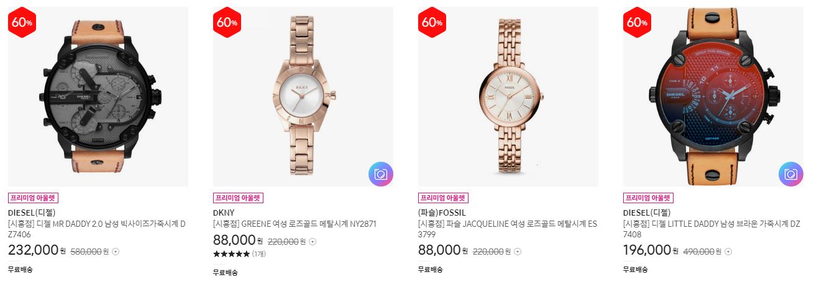Image resolution: width=814 pixels, height=290 pixels.
Task: Click 프리미엄 아울렛 tag under Mr Daddy watch
Action: coord(33,198)
